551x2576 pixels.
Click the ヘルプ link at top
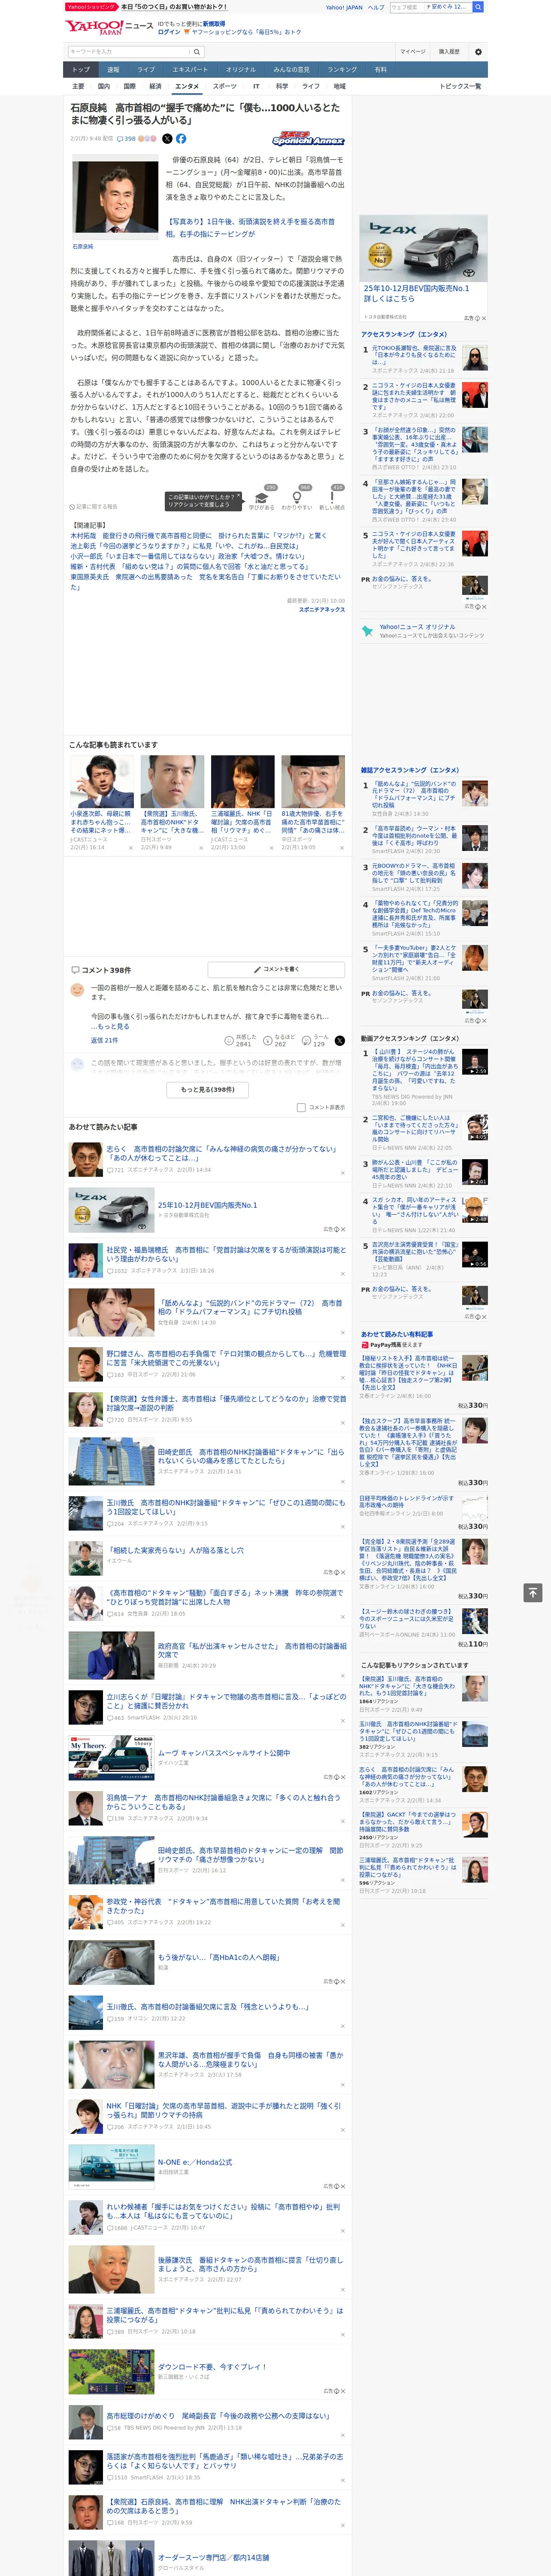[x=376, y=7]
